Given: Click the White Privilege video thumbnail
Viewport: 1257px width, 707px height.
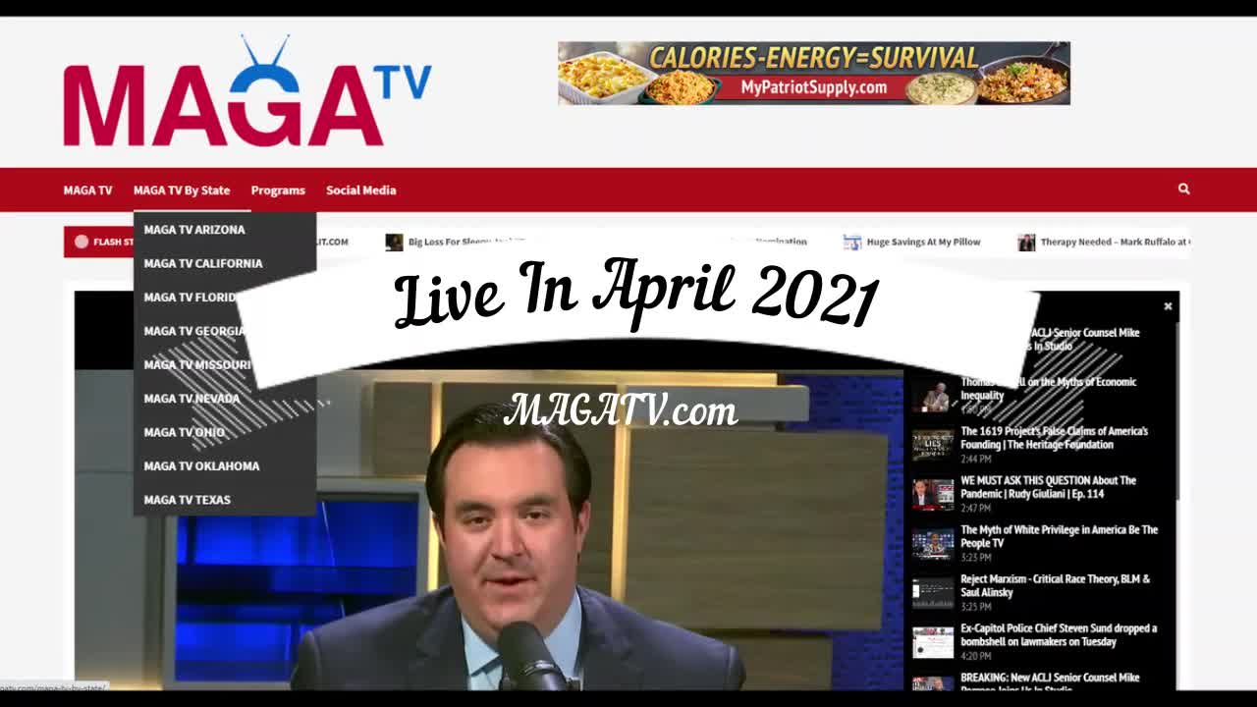Looking at the screenshot, I should (933, 543).
